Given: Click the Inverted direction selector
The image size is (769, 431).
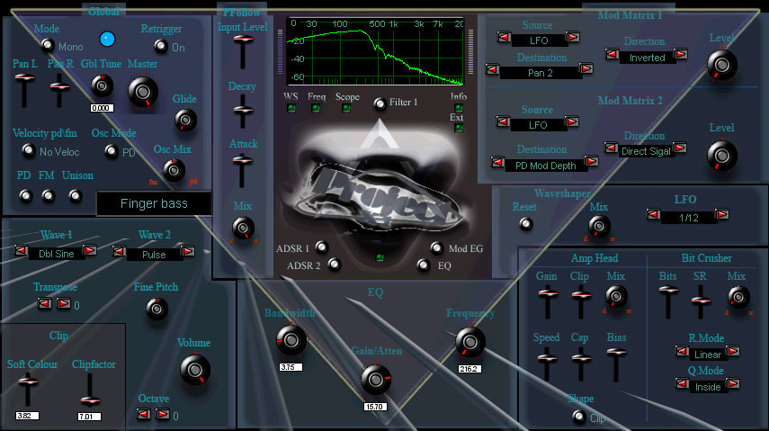Looking at the screenshot, I should (x=647, y=58).
